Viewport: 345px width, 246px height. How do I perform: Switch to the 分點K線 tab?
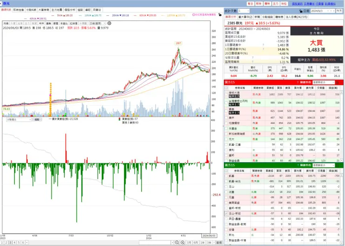(31, 10)
